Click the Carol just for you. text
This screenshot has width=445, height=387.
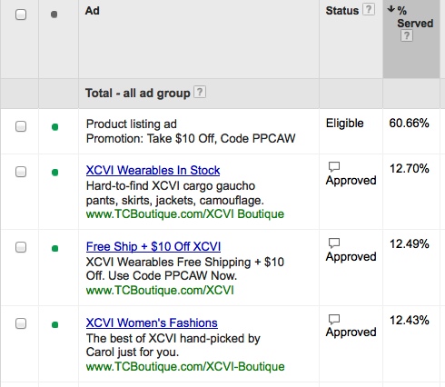click(133, 352)
